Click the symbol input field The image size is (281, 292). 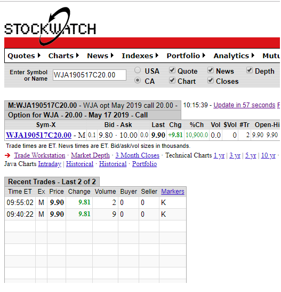click(x=90, y=75)
